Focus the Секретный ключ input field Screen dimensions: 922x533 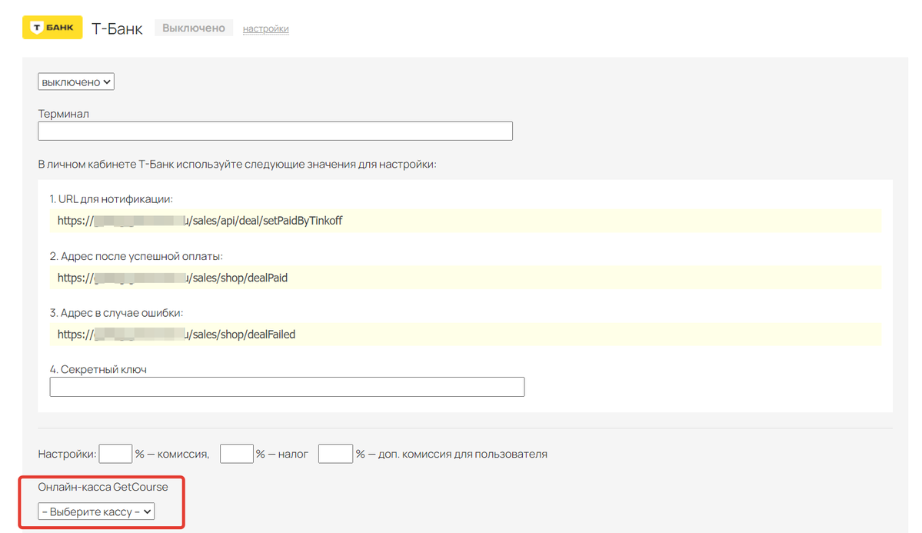coord(287,387)
